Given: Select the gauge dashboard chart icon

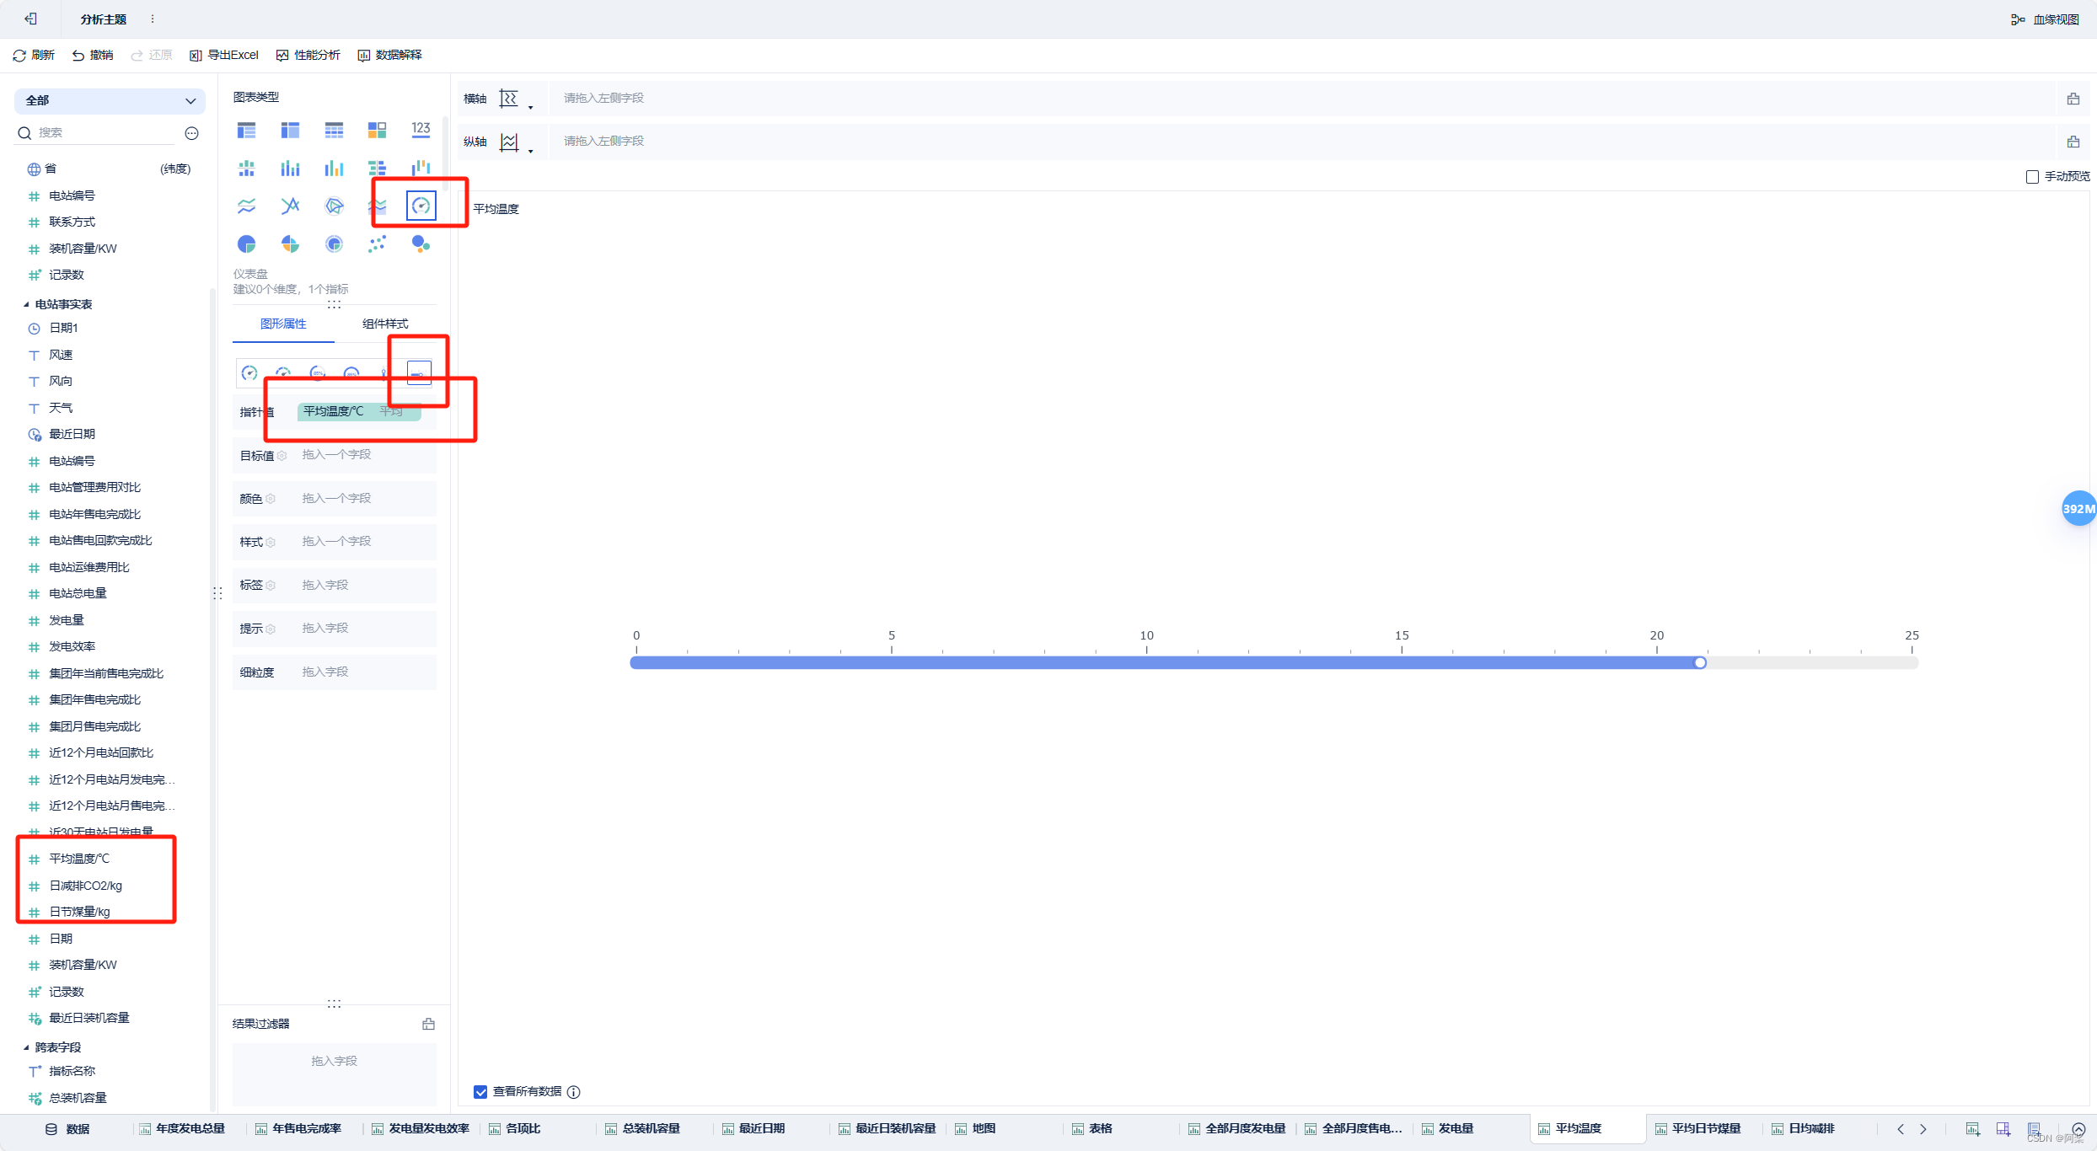Looking at the screenshot, I should 421,206.
